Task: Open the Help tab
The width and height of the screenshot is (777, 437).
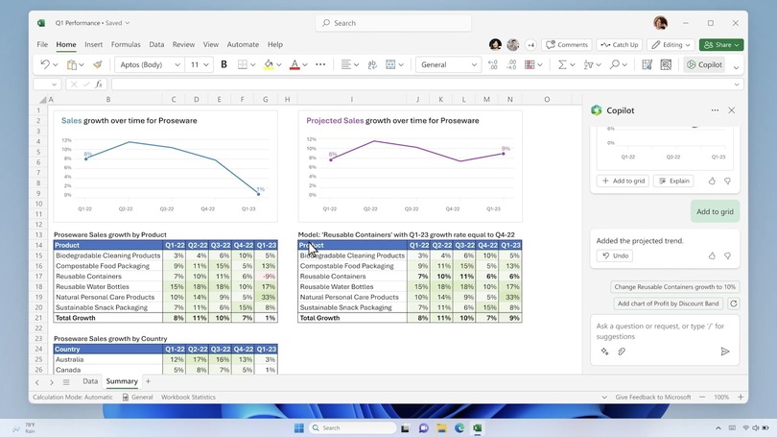Action: coord(275,44)
